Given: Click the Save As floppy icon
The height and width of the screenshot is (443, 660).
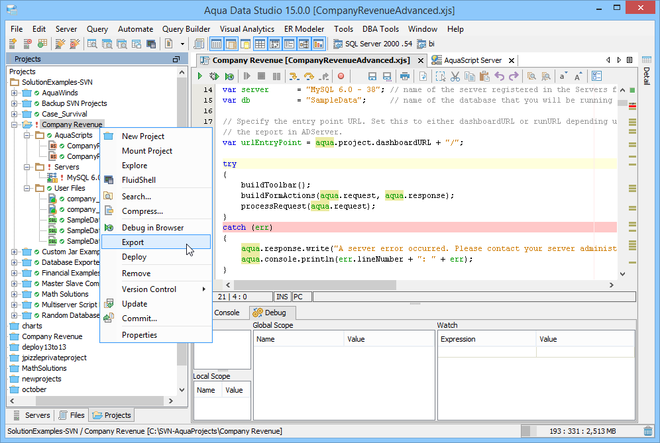Looking at the screenshot, I should (x=387, y=76).
